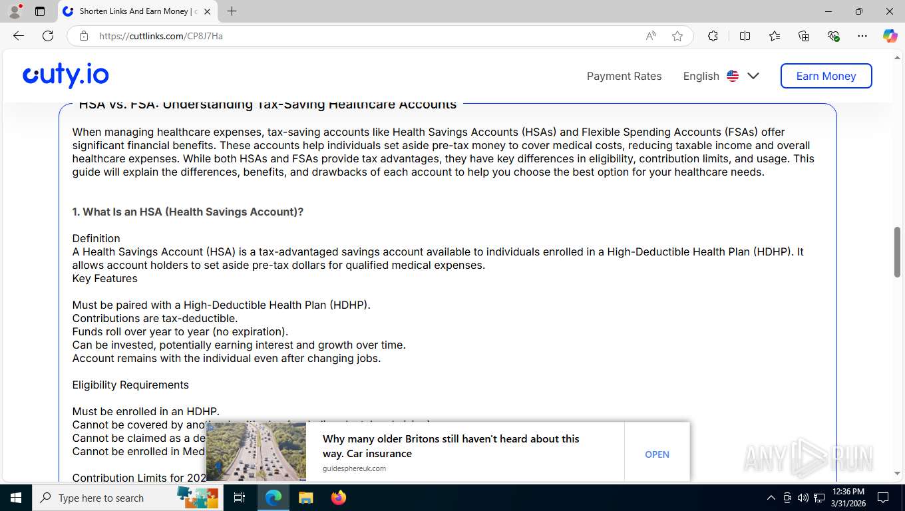The height and width of the screenshot is (511, 905).
Task: Click the page vertical scrollbar thumb
Action: [x=897, y=252]
